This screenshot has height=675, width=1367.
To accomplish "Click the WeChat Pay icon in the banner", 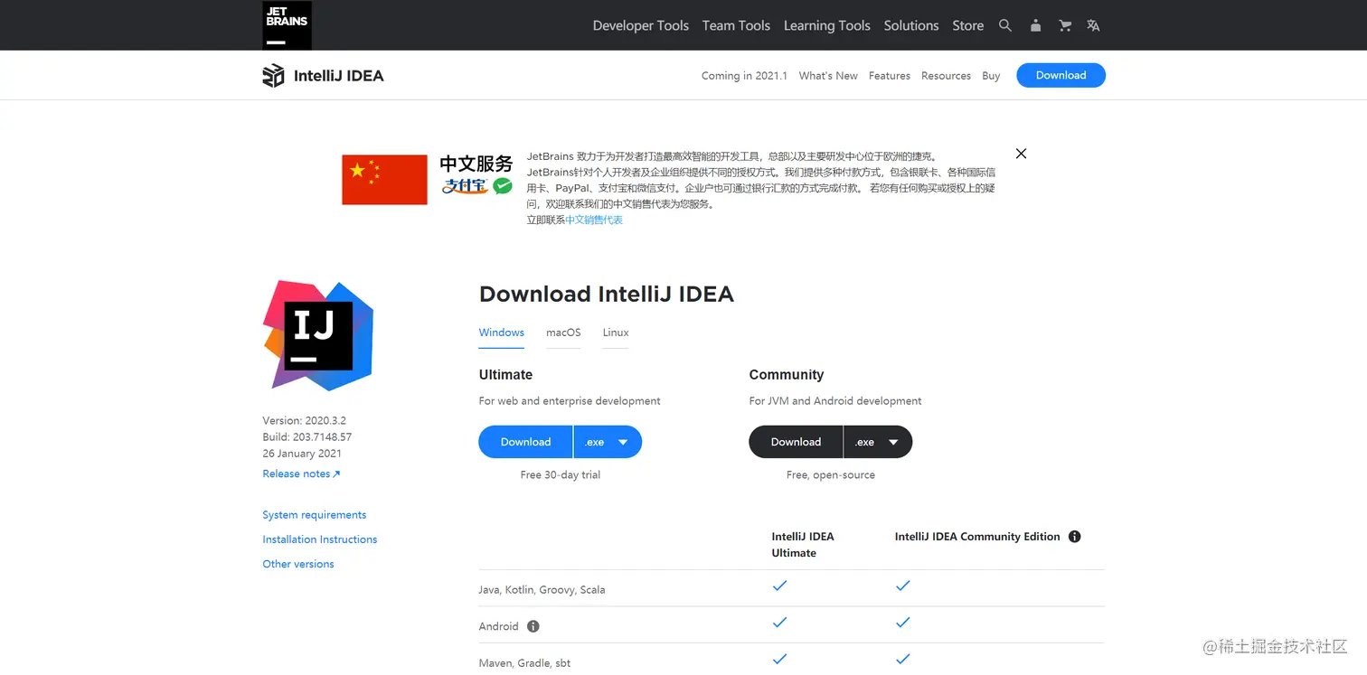I will 503,186.
